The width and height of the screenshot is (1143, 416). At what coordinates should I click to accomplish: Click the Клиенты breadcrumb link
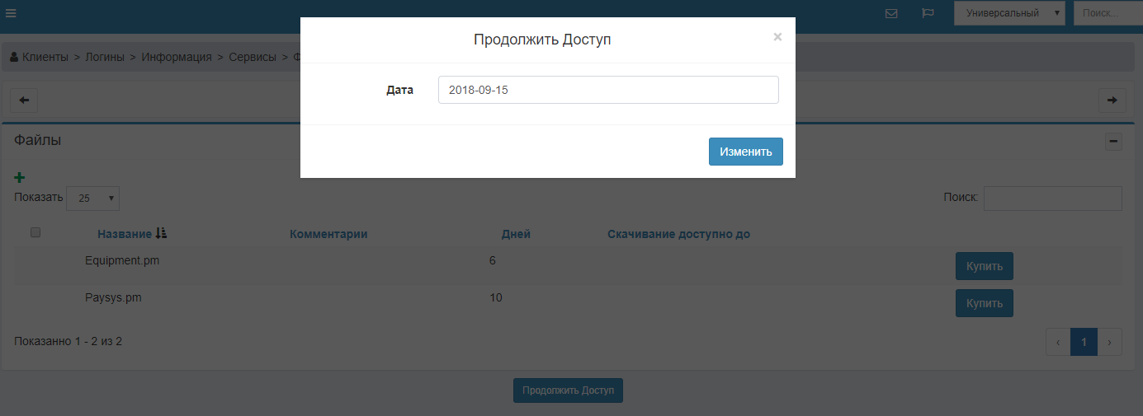tap(45, 57)
